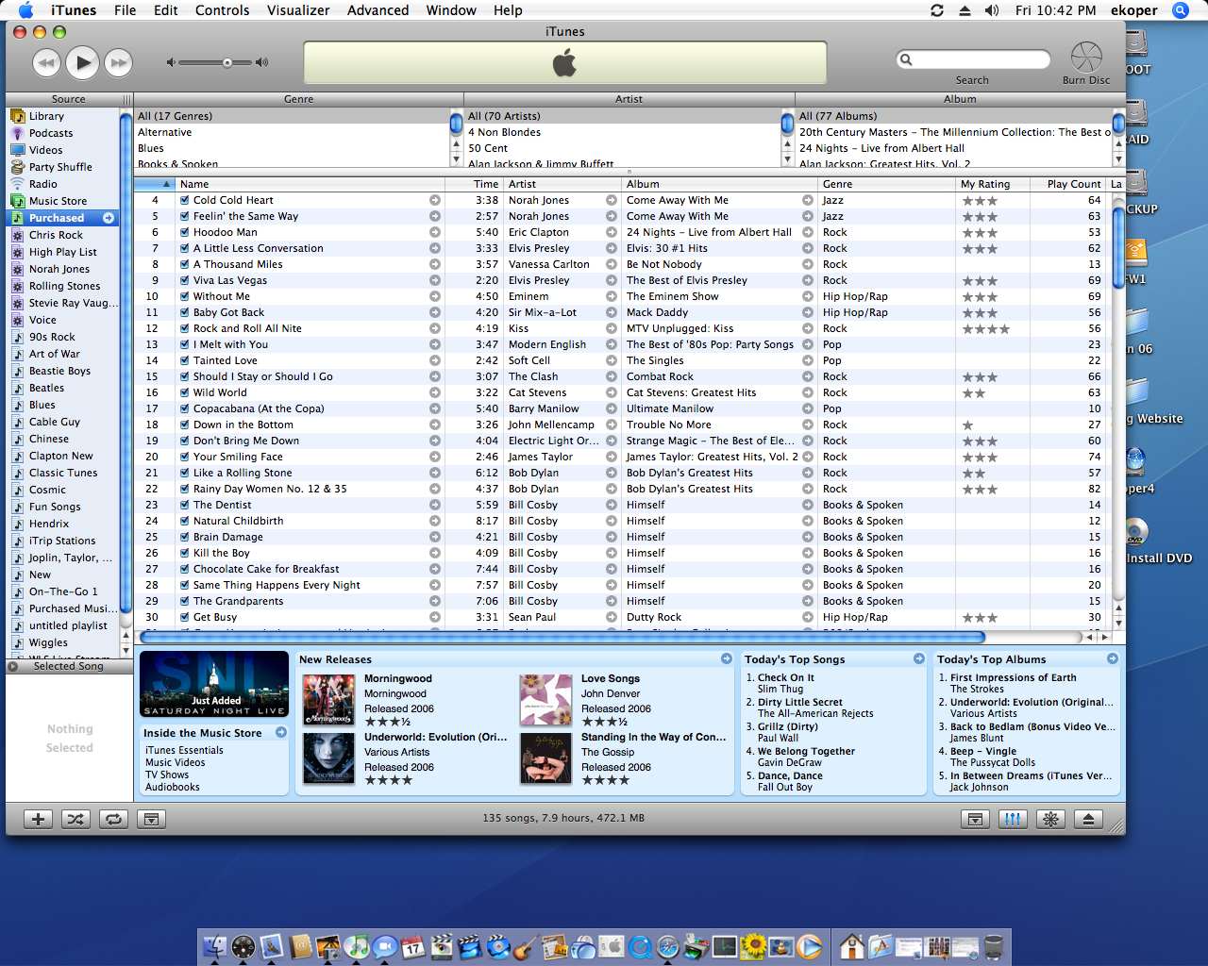Open Videos source

(x=62, y=150)
